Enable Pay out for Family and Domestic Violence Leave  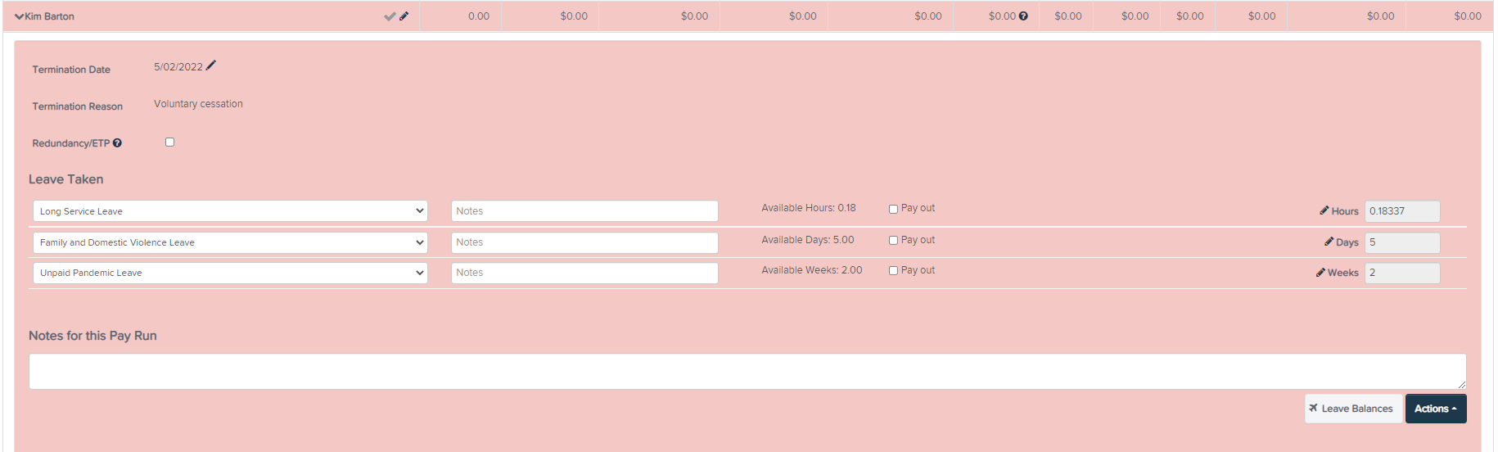(893, 240)
